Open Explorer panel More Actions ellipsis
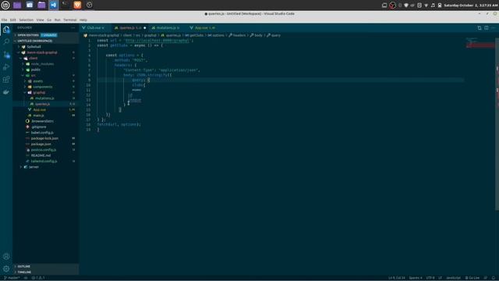 (73, 28)
